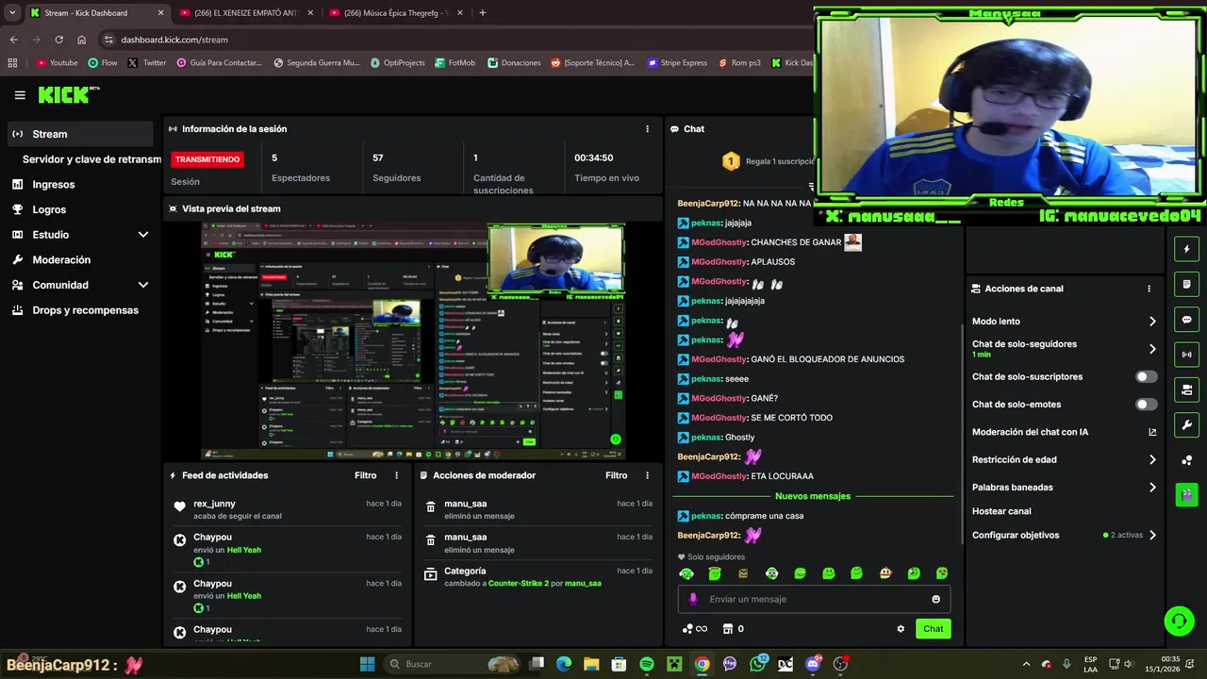Open the browser tab search dropdown
Image resolution: width=1207 pixels, height=679 pixels.
coord(12,13)
